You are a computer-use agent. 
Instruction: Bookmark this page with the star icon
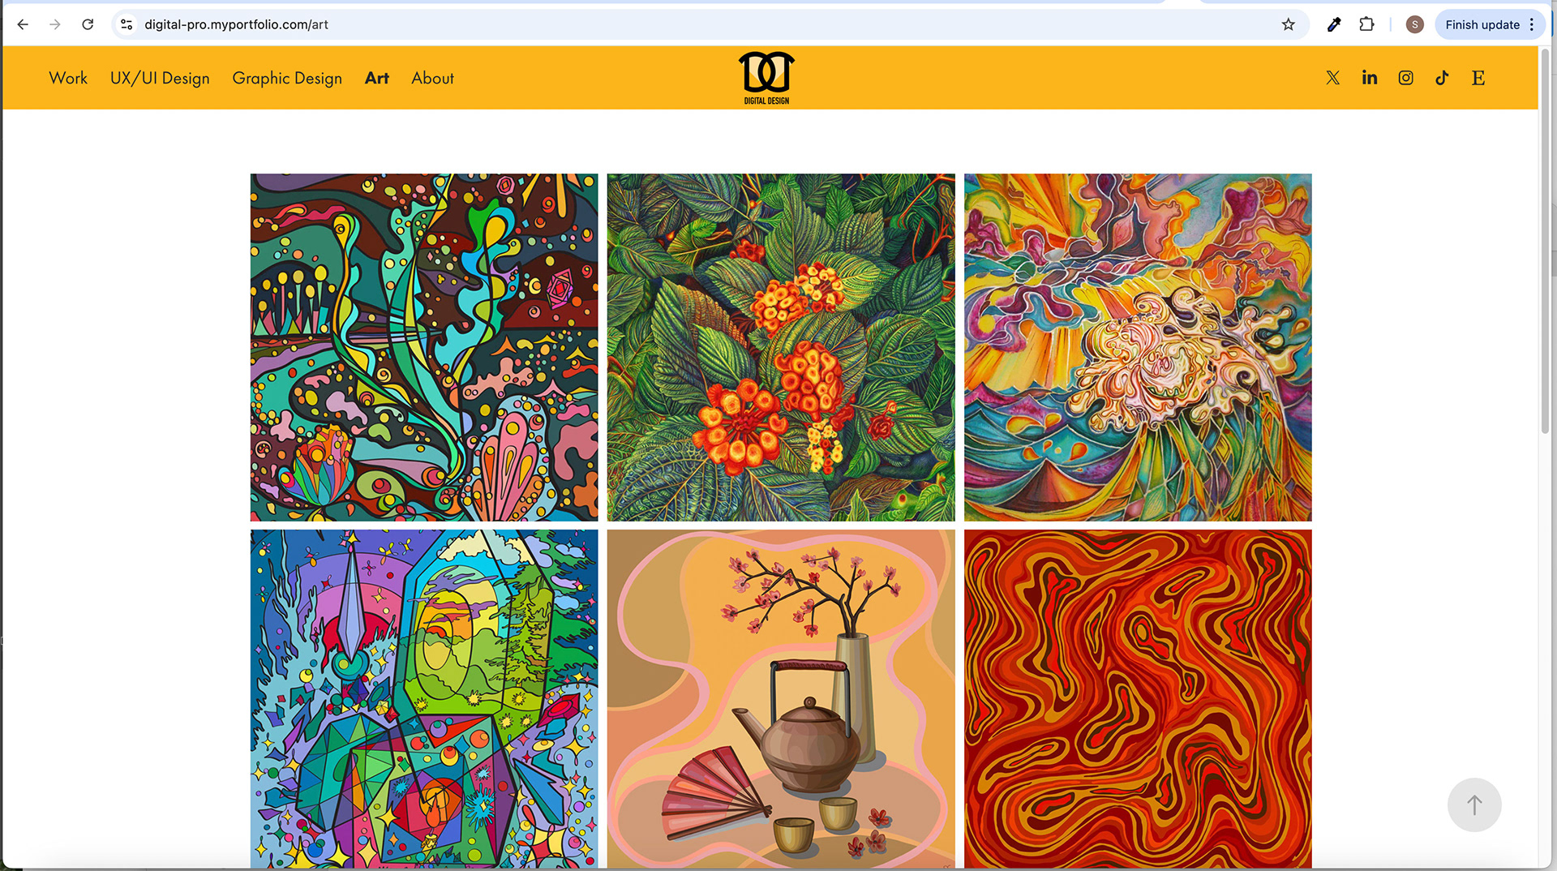(x=1288, y=24)
